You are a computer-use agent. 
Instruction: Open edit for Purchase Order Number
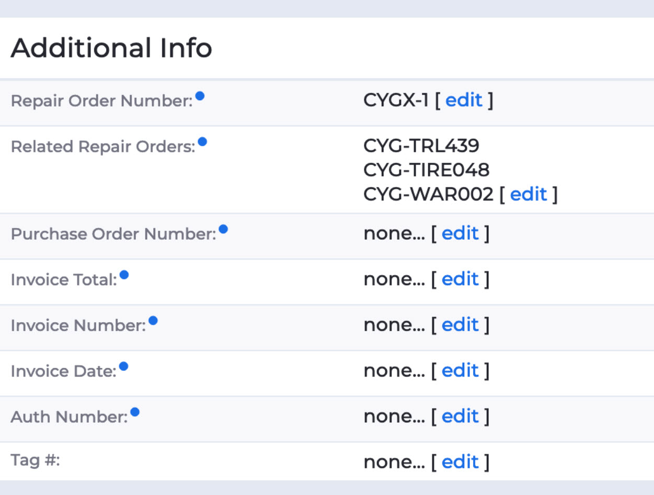click(460, 233)
